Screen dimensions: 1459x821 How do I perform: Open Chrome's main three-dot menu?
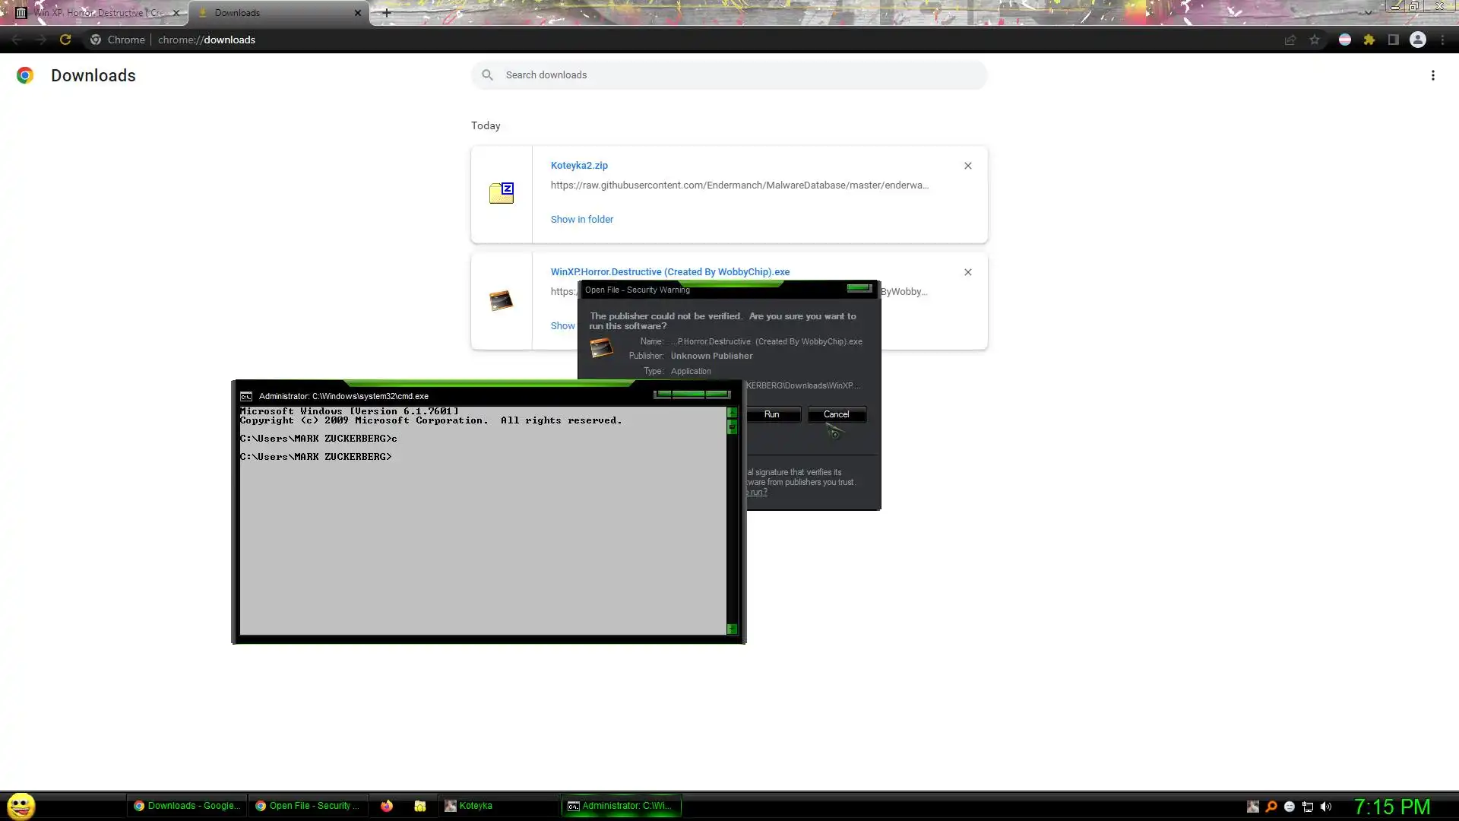pos(1442,40)
